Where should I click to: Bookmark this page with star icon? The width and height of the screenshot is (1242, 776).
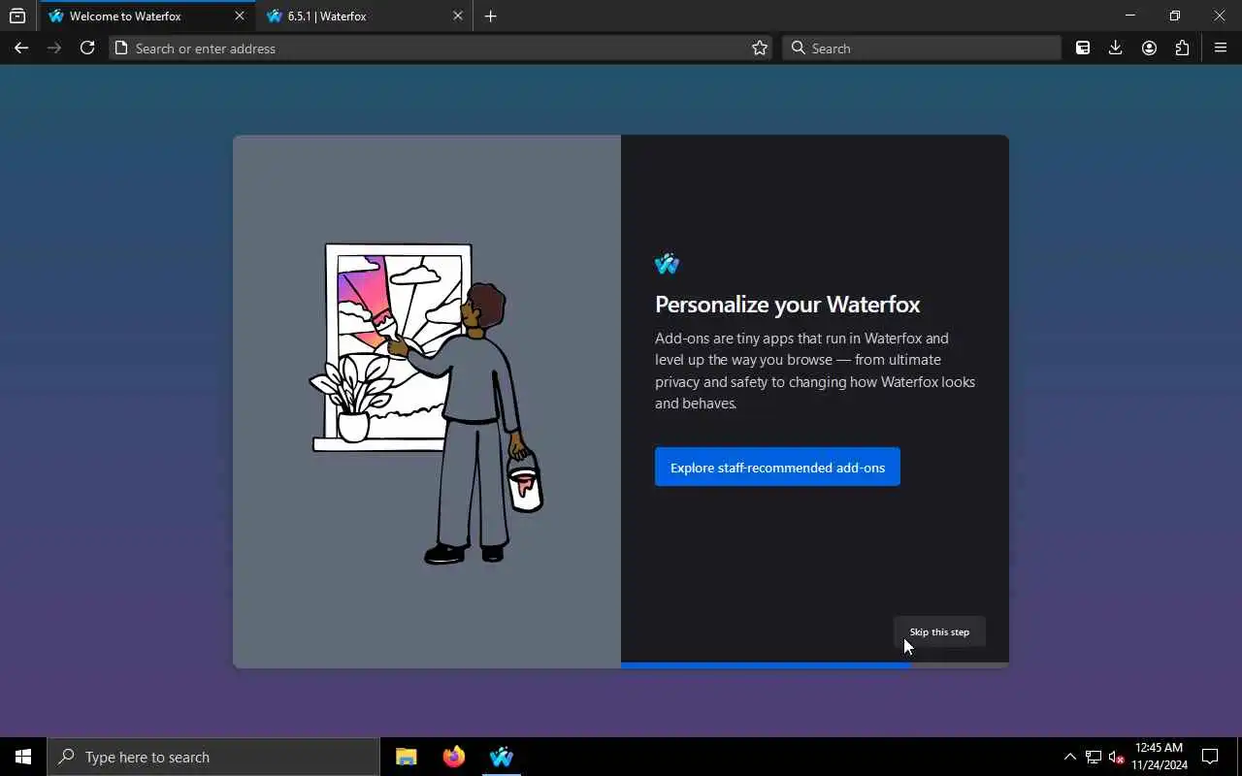pos(760,48)
